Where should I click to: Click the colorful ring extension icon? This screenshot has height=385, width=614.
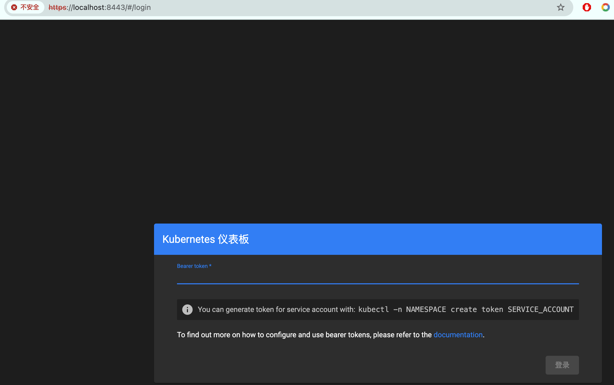tap(605, 7)
